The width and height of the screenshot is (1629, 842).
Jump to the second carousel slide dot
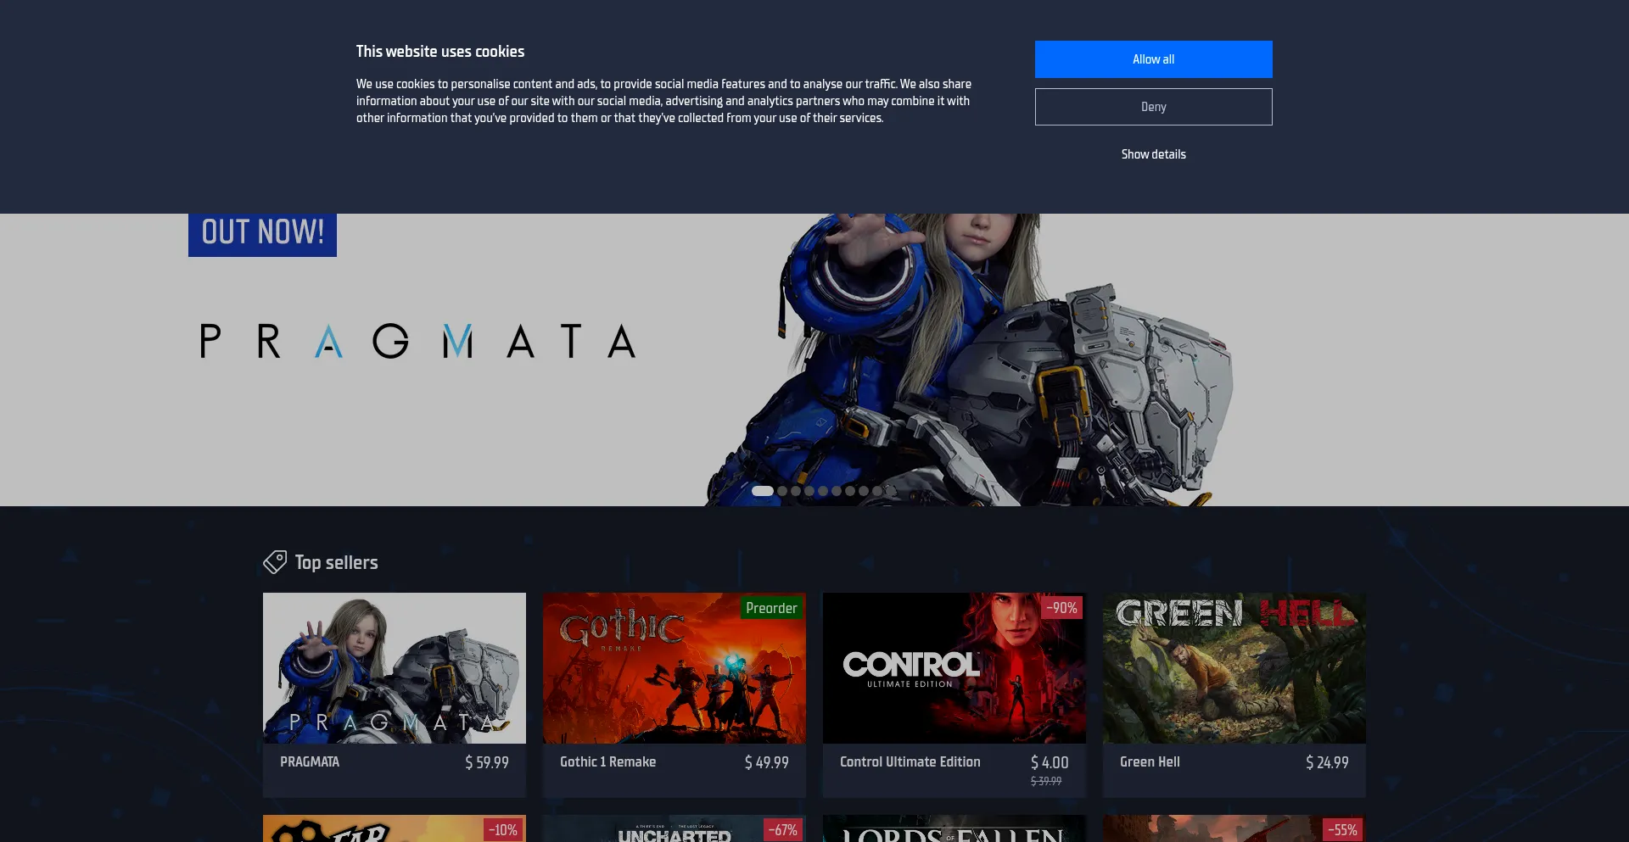tap(782, 491)
